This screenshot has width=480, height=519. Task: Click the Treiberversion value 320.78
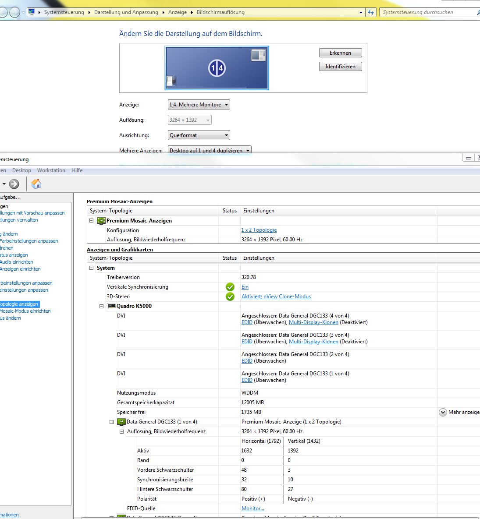249,277
